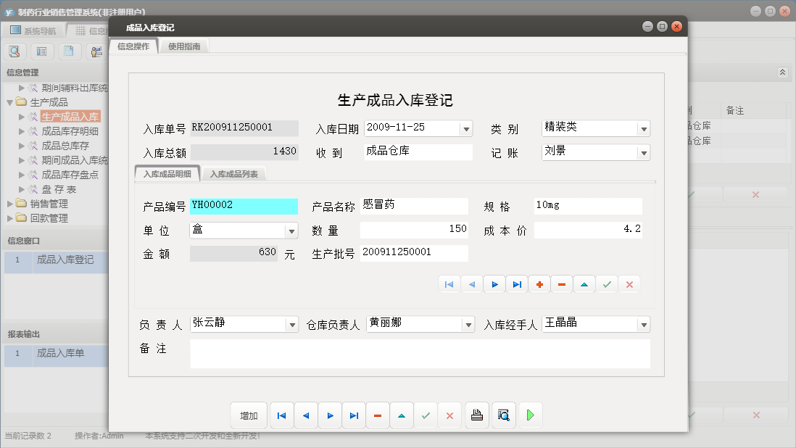The width and height of the screenshot is (796, 448).
Task: Open print preview with magnifier icon
Action: [x=504, y=415]
